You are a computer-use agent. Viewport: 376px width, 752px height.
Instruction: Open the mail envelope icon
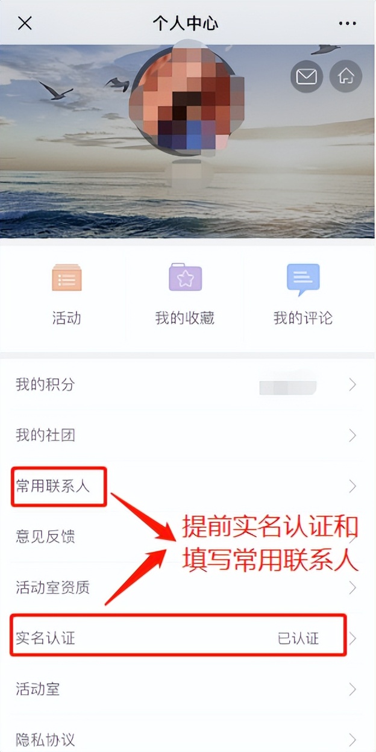(307, 77)
